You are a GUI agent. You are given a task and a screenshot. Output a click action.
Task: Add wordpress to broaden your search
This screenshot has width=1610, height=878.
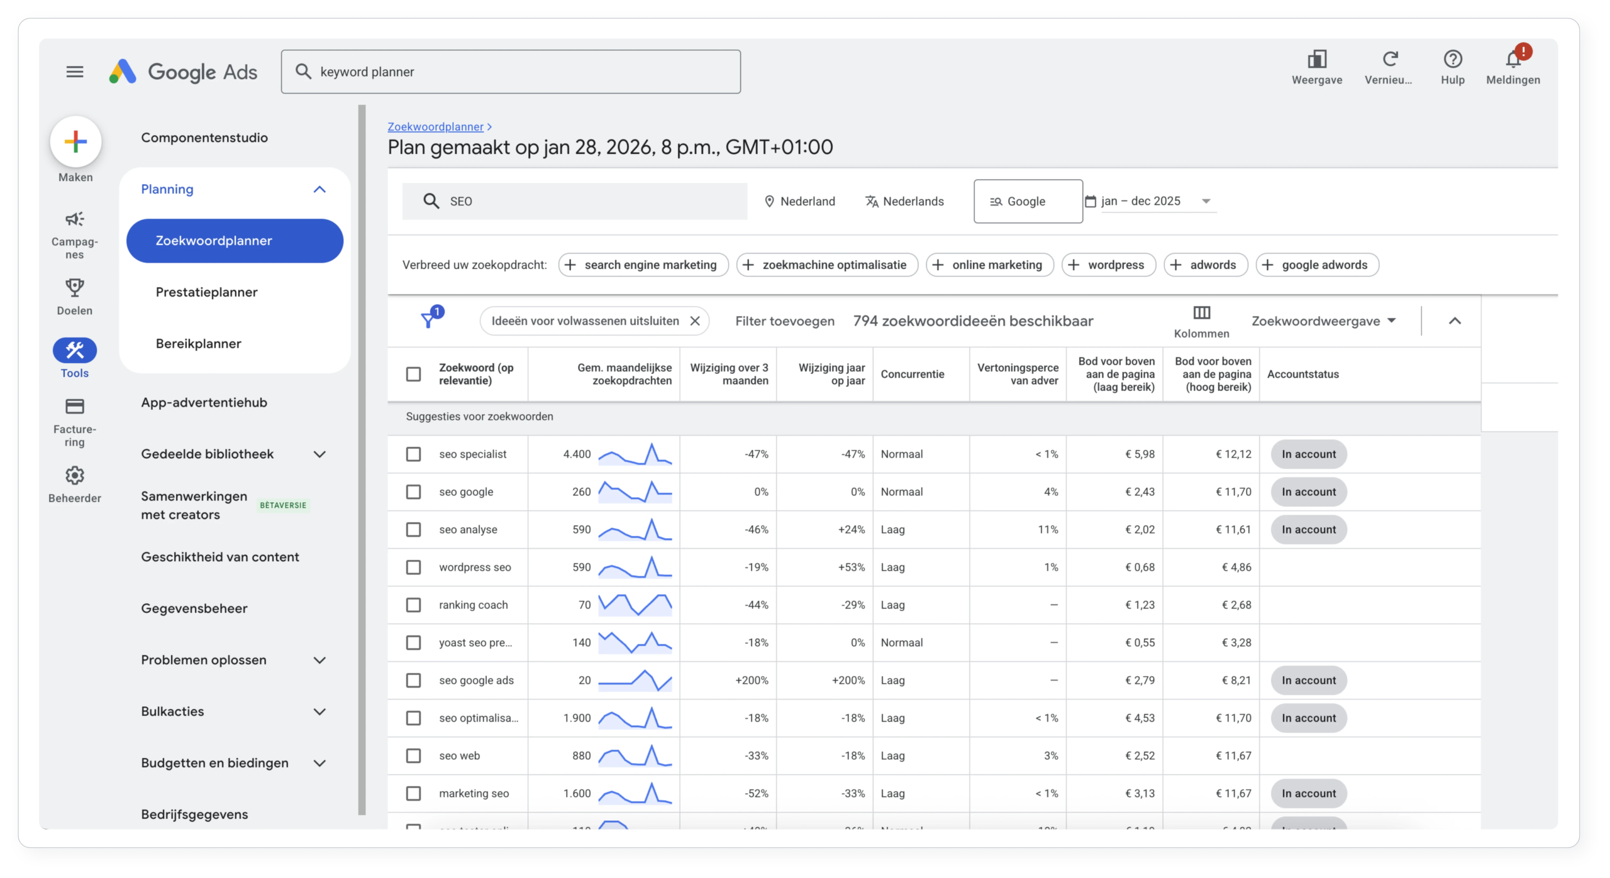pos(1108,265)
